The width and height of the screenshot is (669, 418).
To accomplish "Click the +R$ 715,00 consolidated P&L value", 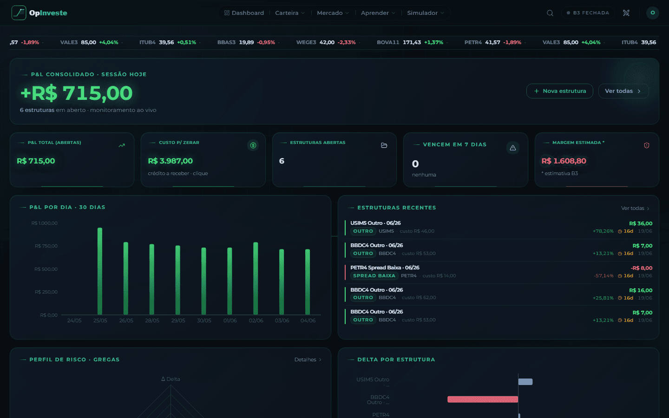I will (77, 93).
